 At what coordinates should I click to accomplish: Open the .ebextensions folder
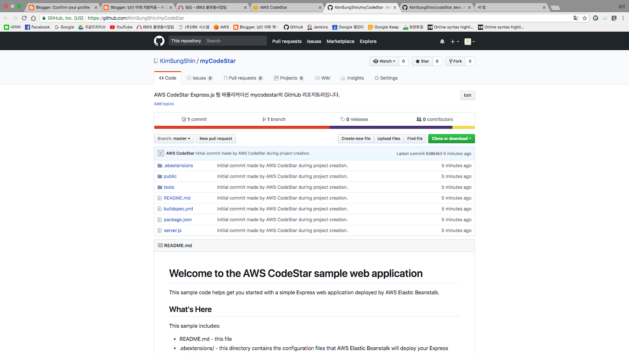pyautogui.click(x=178, y=166)
